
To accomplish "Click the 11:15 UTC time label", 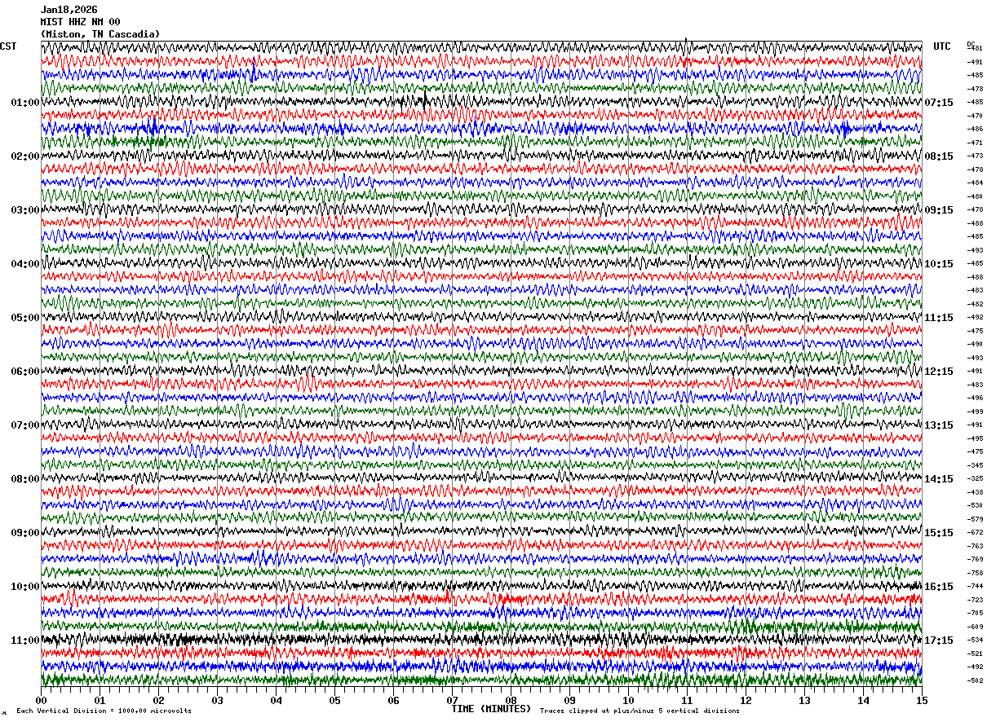I will (x=939, y=318).
